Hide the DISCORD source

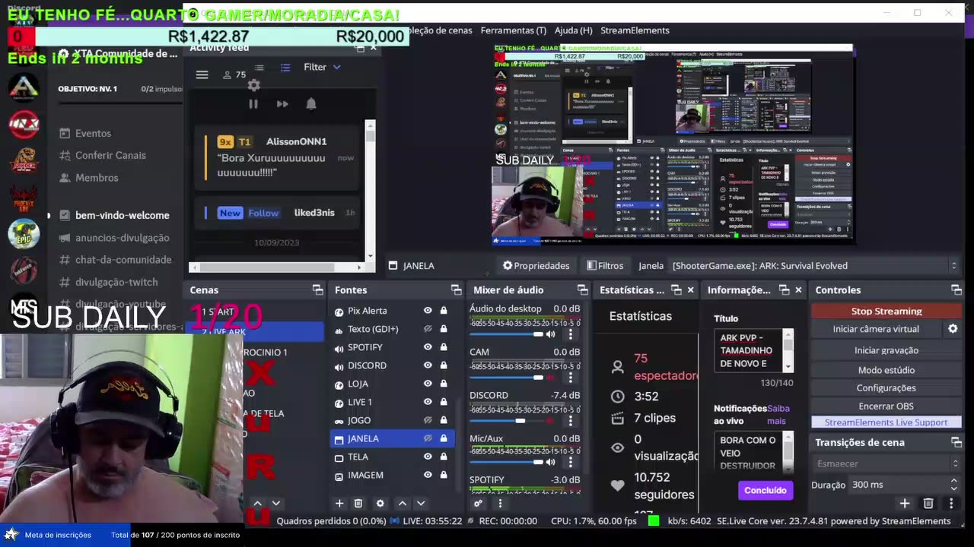coord(428,365)
